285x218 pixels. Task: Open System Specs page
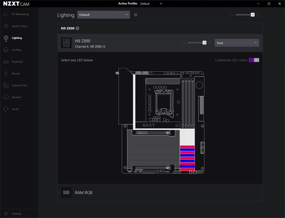(20, 26)
